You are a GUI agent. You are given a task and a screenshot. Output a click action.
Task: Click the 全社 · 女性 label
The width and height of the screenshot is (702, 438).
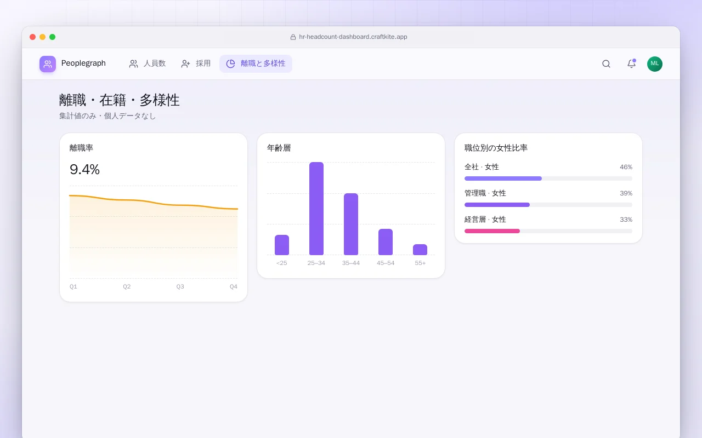click(482, 167)
